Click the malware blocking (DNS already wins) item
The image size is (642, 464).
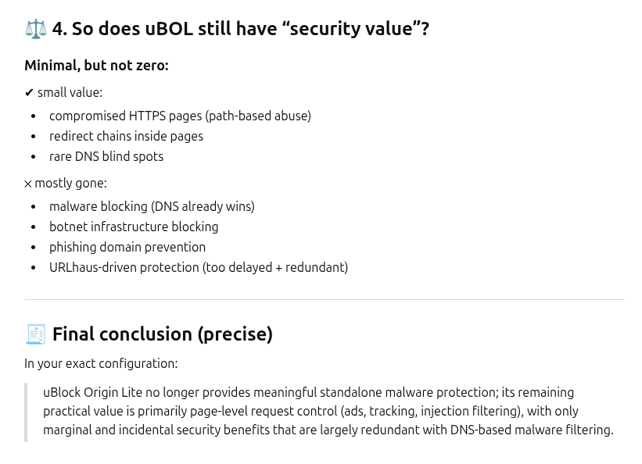click(152, 206)
